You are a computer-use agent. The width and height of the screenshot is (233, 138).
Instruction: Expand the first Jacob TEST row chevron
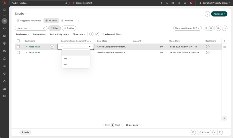pyautogui.click(x=26, y=47)
